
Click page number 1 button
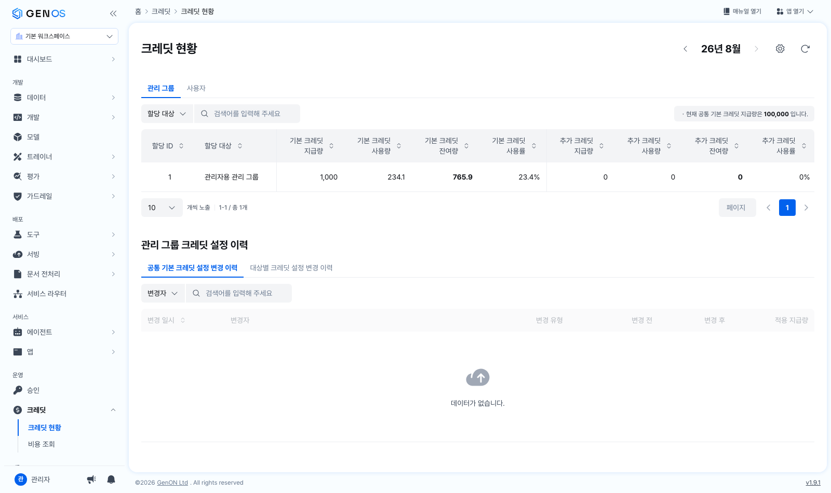(787, 208)
